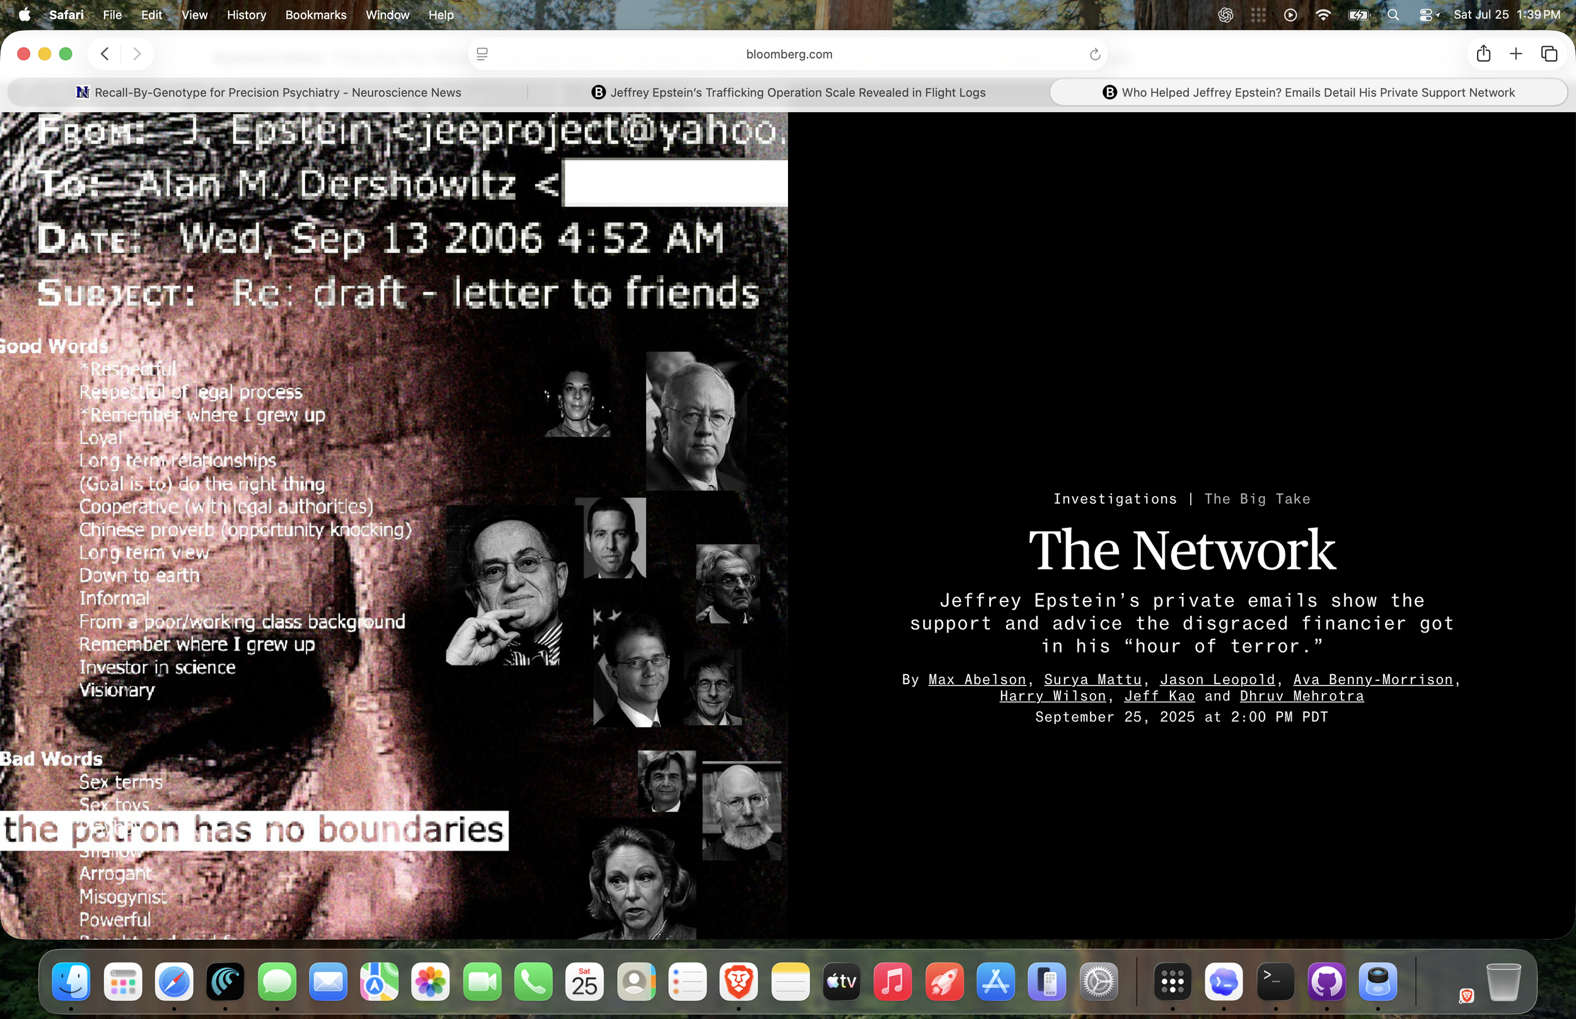Click the "The Network" headline

1182,550
